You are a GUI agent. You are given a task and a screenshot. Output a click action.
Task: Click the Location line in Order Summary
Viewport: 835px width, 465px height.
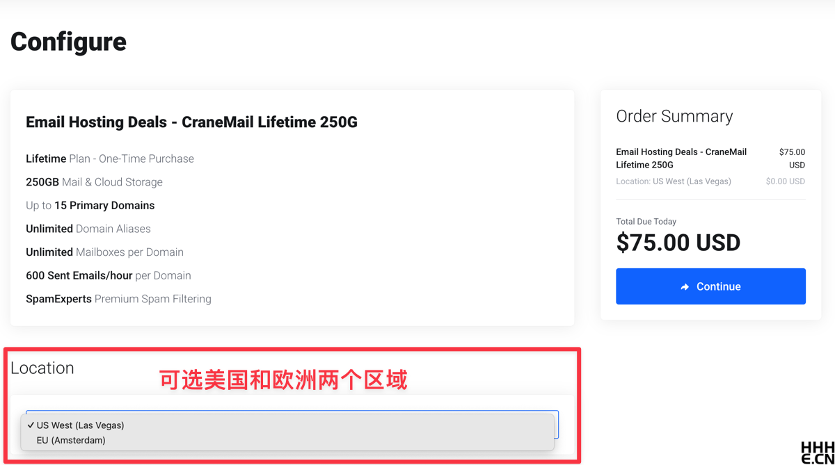673,181
